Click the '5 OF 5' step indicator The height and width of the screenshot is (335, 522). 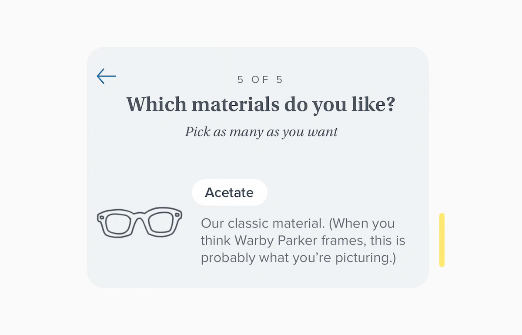[260, 80]
